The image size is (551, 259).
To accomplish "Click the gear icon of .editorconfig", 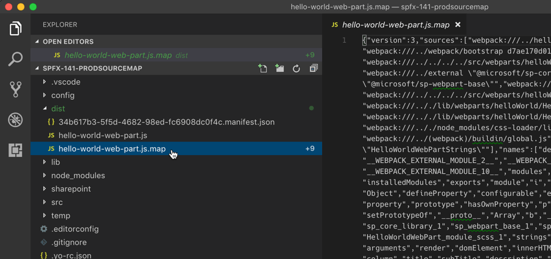I will 44,229.
